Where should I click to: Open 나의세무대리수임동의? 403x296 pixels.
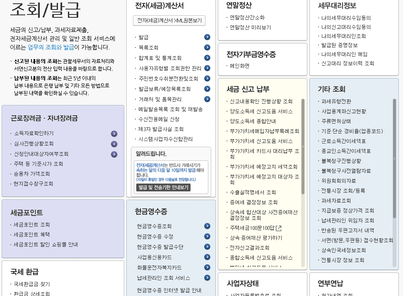point(346,18)
